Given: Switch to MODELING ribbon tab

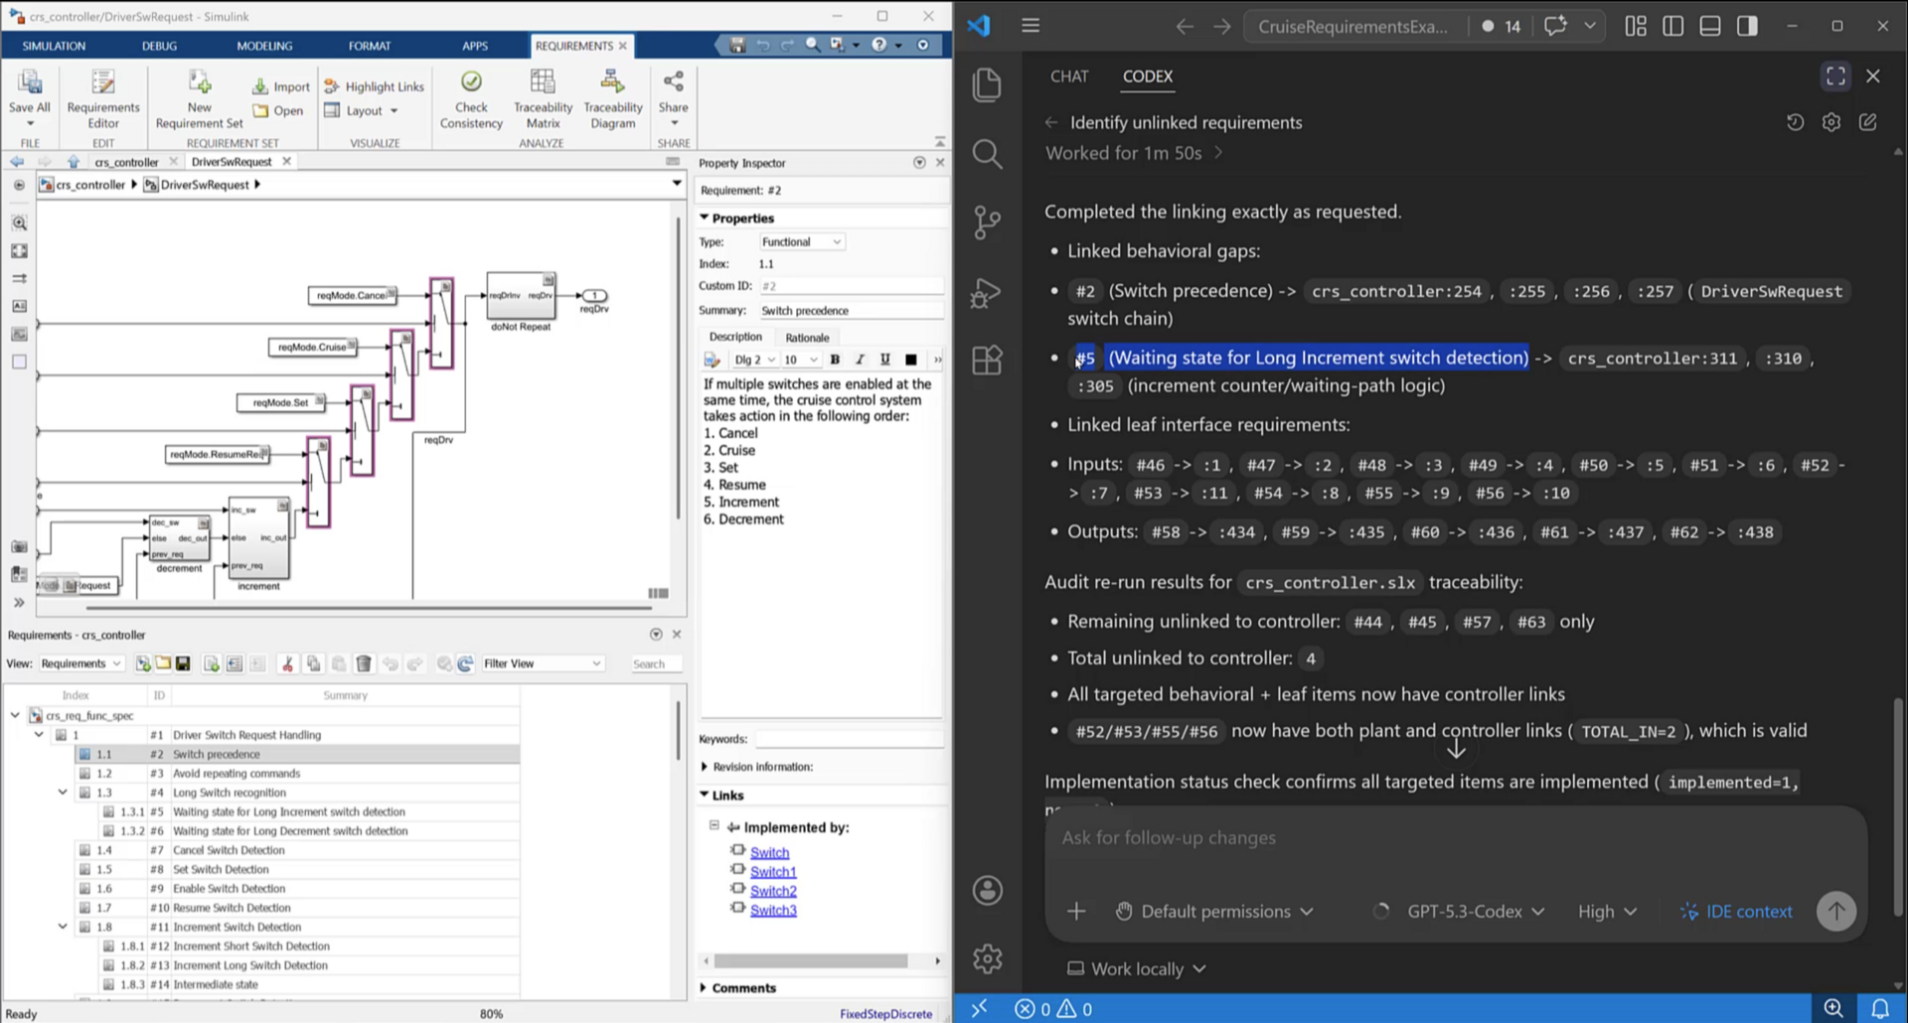Looking at the screenshot, I should 264,46.
